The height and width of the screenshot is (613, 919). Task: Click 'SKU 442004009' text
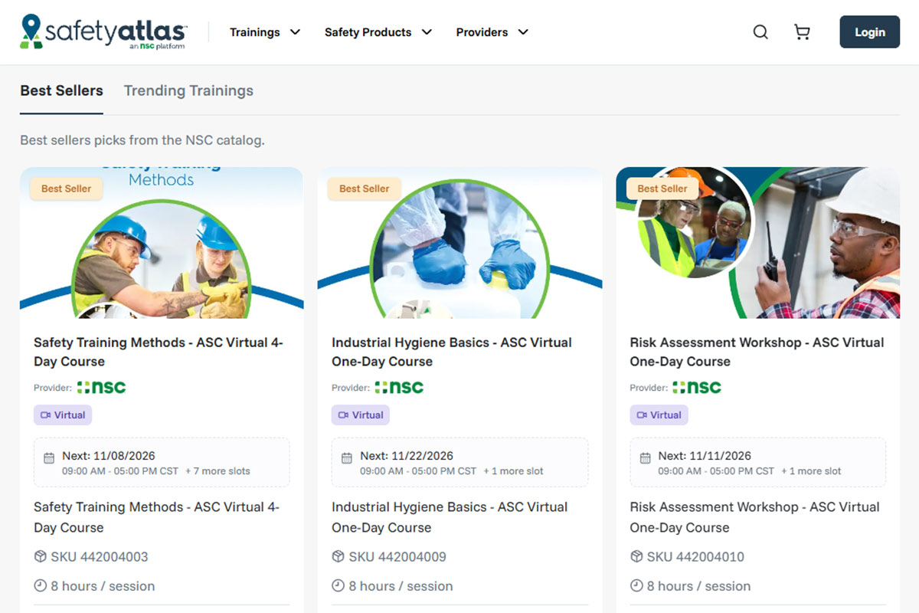coord(397,557)
